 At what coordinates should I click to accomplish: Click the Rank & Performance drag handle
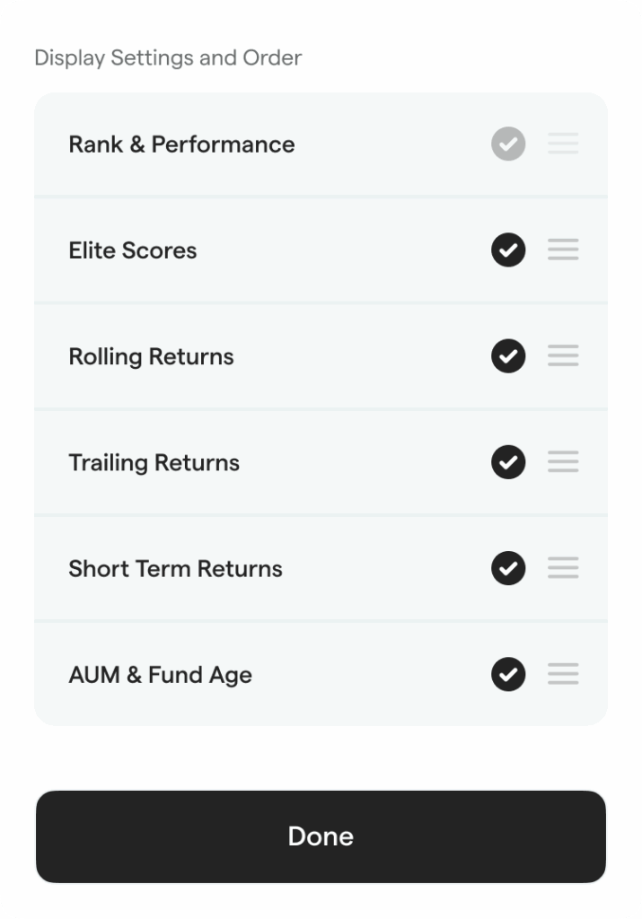(563, 144)
